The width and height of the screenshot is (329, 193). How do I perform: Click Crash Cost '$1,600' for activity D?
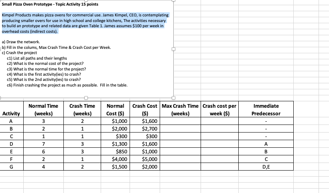coord(145,144)
